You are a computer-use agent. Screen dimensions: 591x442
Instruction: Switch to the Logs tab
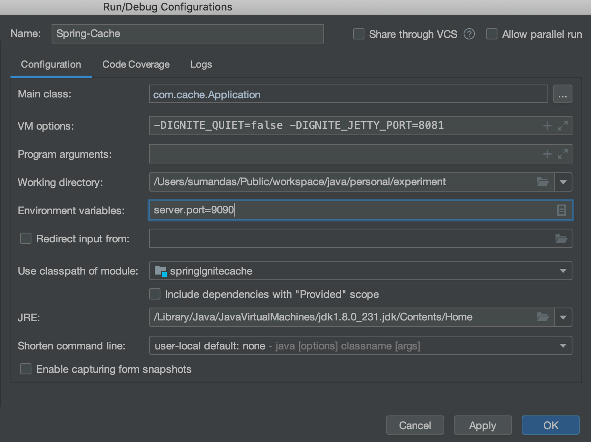click(x=201, y=64)
